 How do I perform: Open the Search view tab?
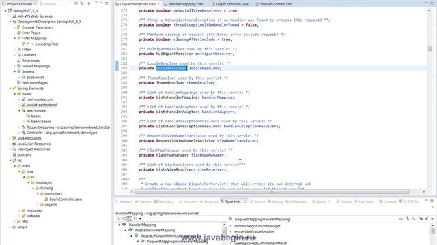pyautogui.click(x=257, y=201)
